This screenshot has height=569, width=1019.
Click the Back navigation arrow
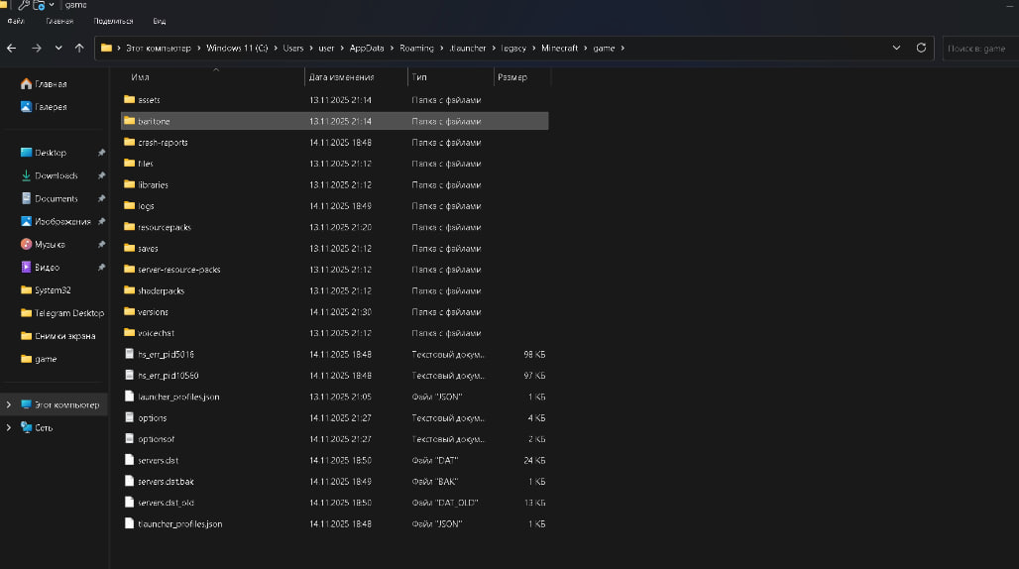[13, 48]
